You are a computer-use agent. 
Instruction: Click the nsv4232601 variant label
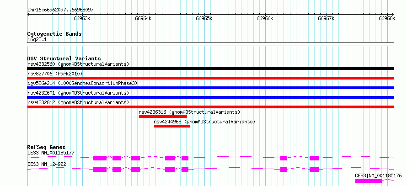pyautogui.click(x=78, y=93)
